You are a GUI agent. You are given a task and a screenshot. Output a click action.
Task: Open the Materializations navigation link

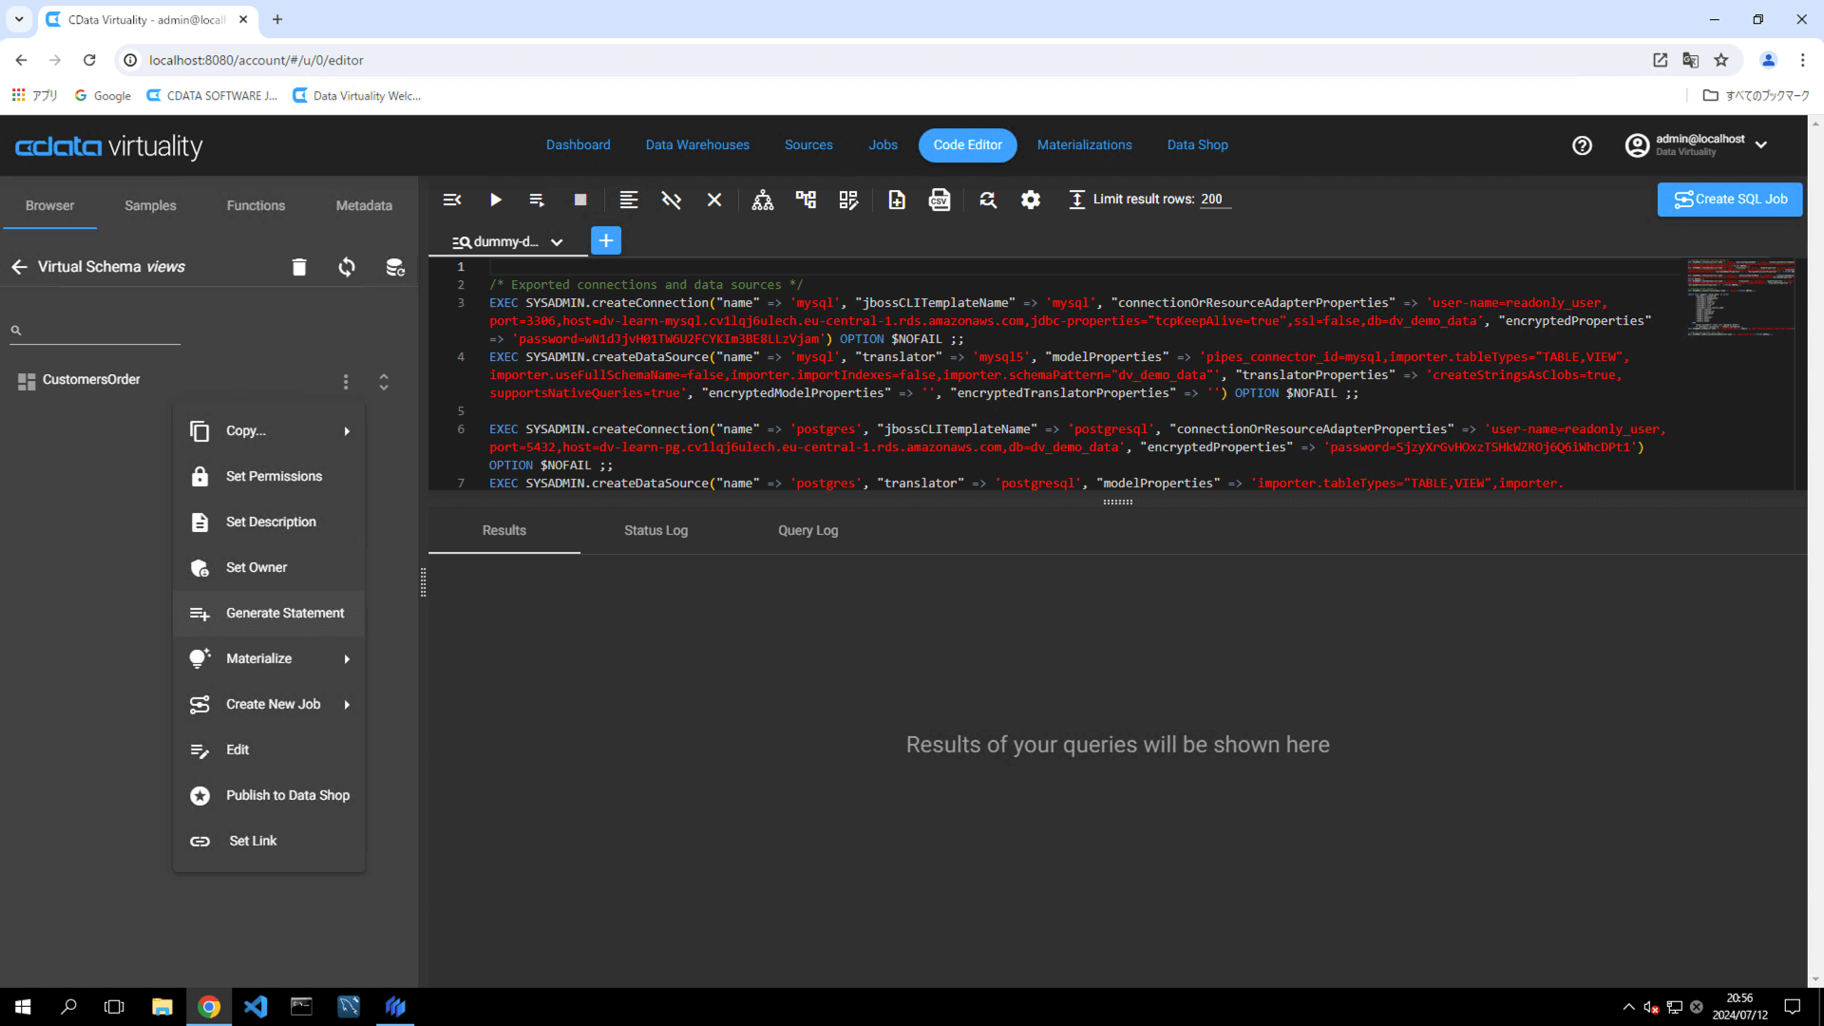[1084, 145]
